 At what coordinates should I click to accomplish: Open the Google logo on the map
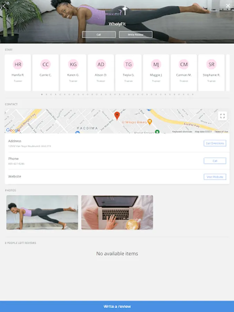(13, 130)
